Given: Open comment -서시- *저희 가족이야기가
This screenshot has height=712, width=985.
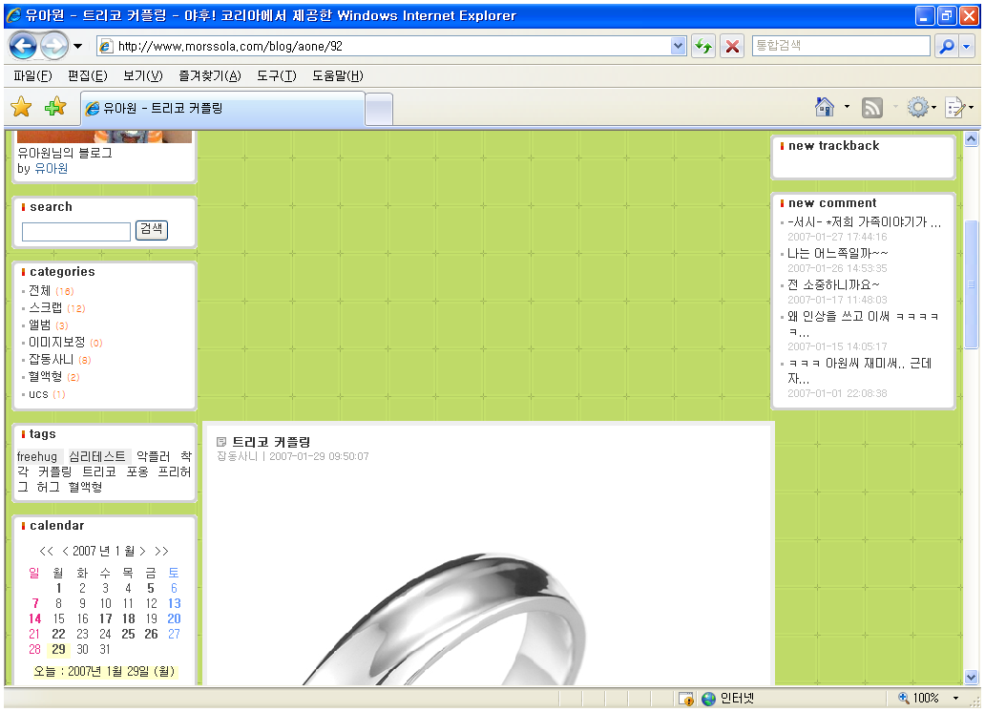Looking at the screenshot, I should tap(865, 221).
